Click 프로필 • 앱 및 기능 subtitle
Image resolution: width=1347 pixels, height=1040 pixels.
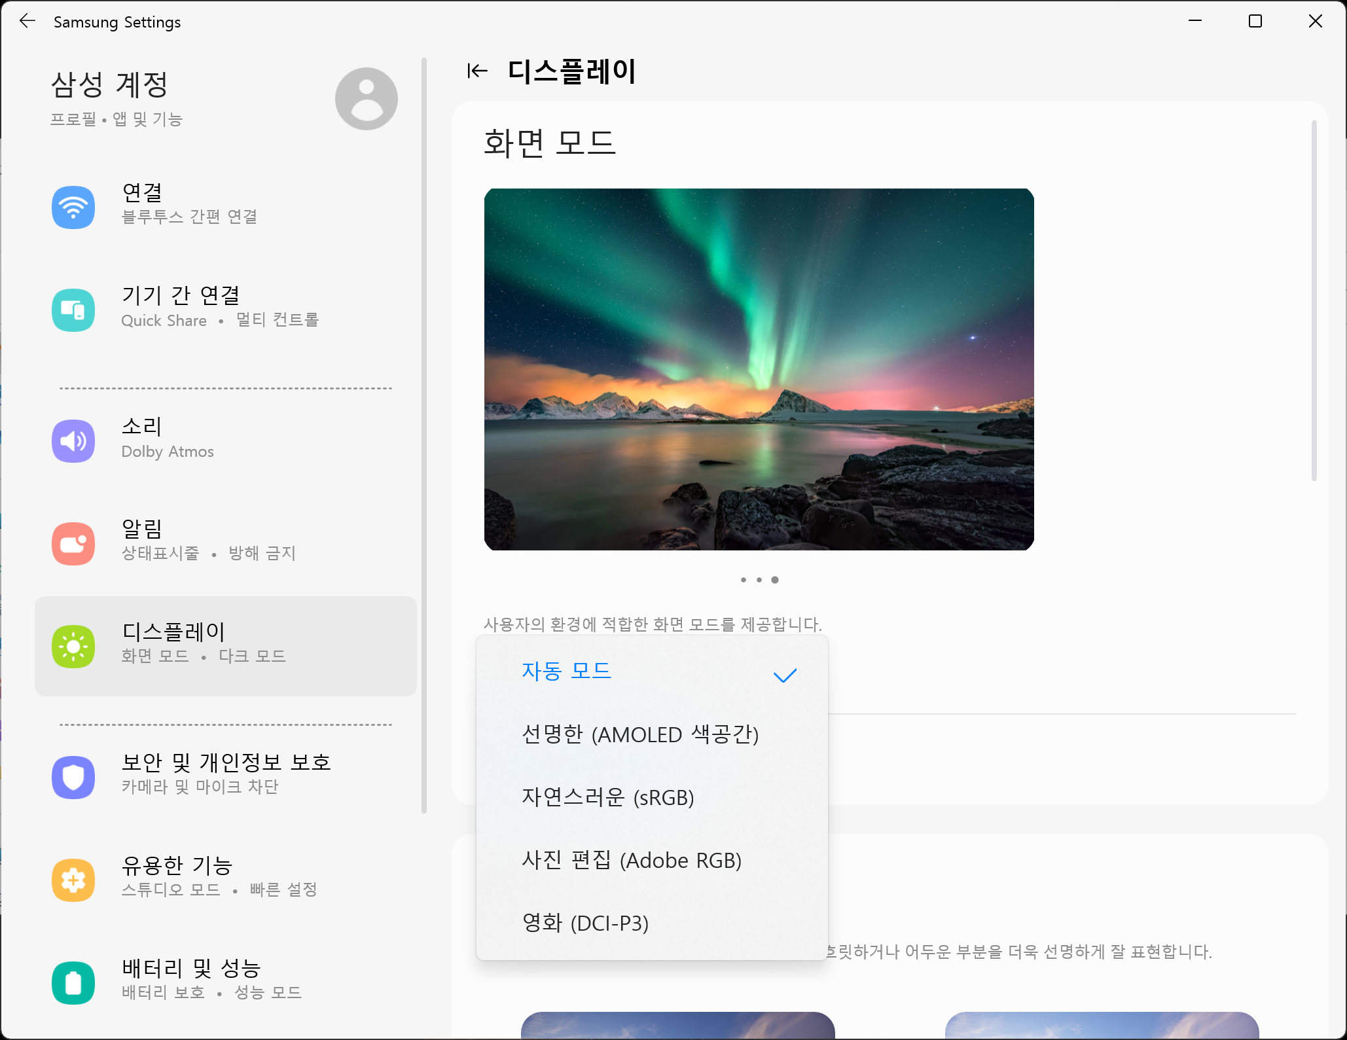coord(117,120)
